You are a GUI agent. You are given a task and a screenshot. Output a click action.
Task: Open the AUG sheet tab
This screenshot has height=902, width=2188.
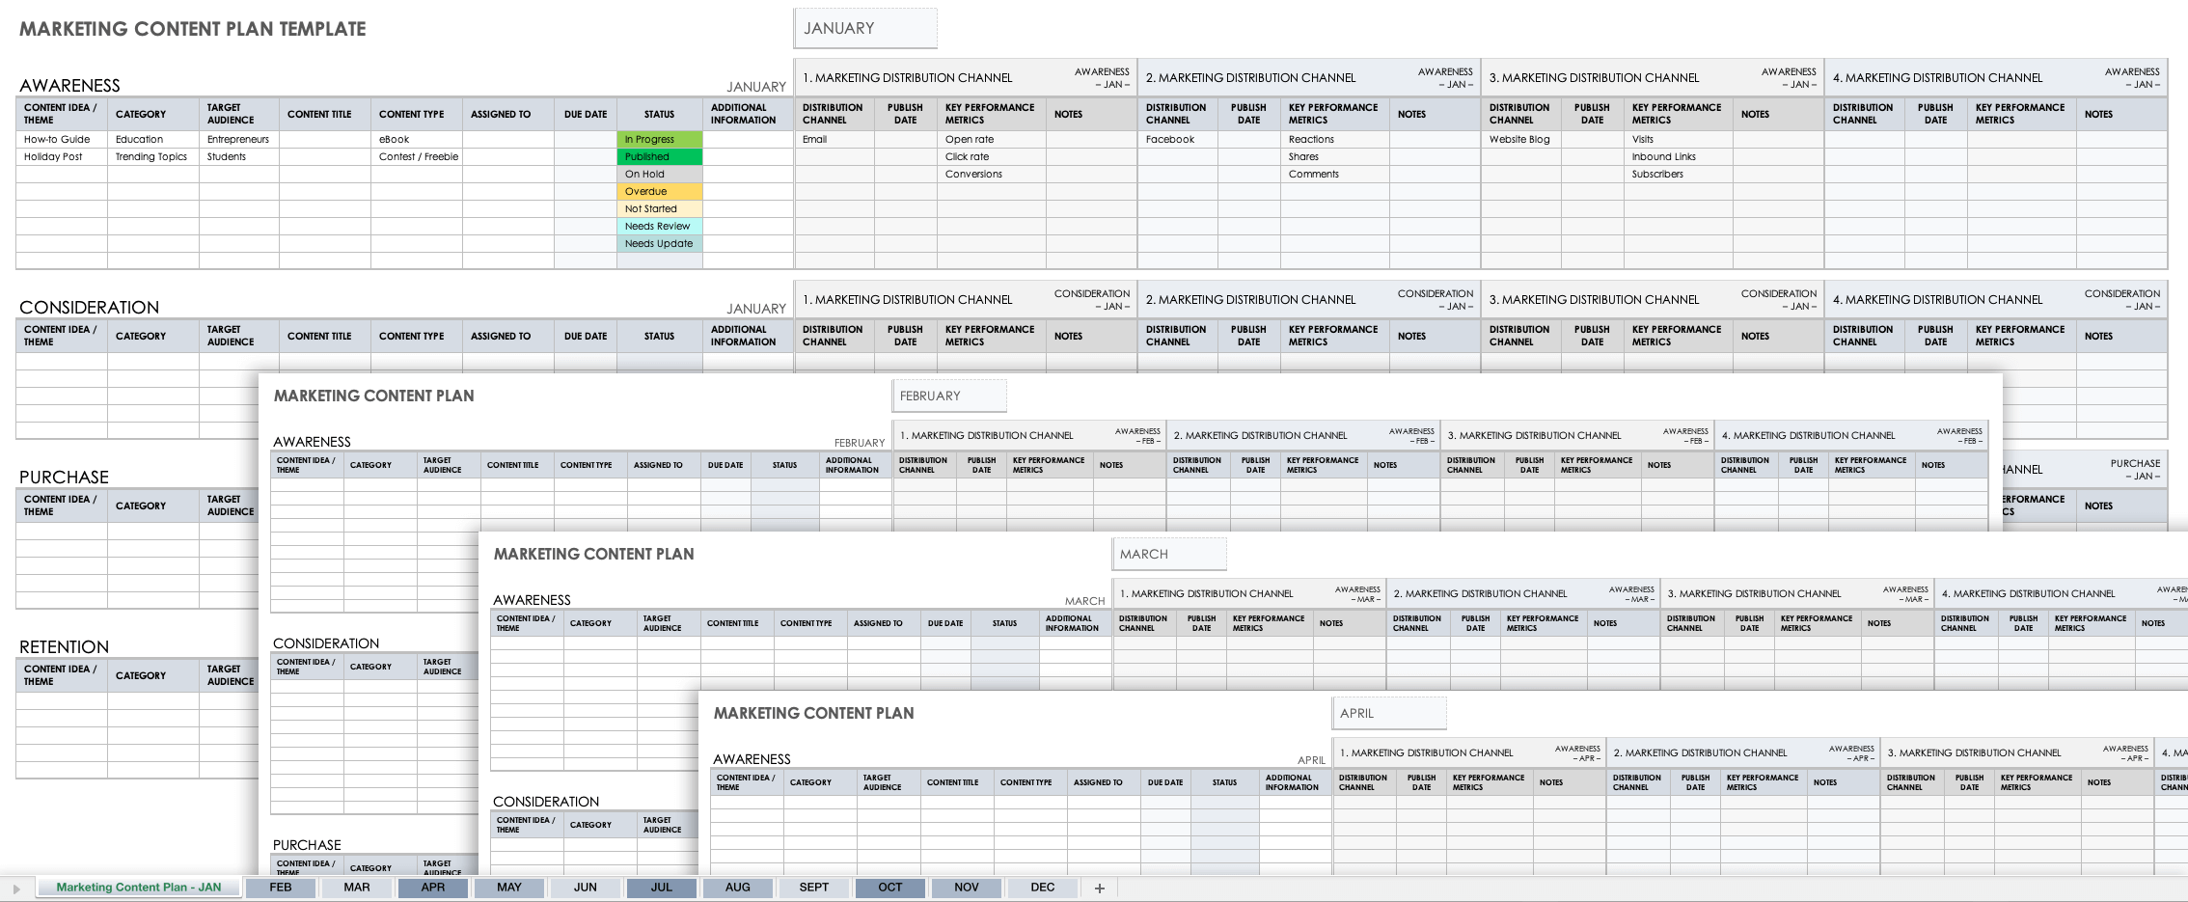(x=738, y=888)
